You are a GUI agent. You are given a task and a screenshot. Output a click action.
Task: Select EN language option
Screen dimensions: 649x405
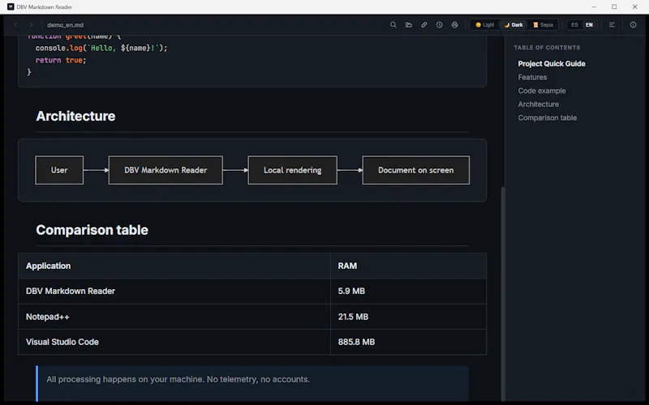[x=589, y=25]
